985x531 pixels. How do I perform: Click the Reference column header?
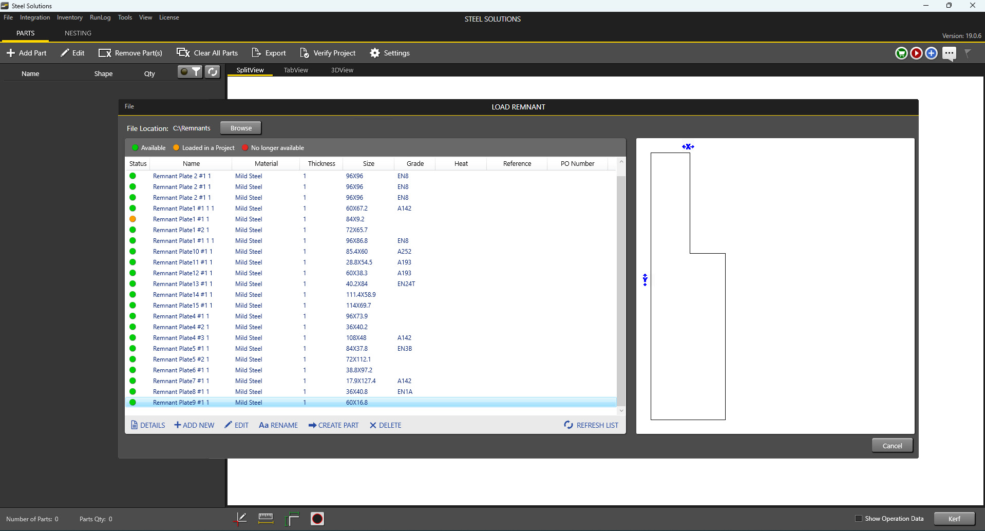517,163
